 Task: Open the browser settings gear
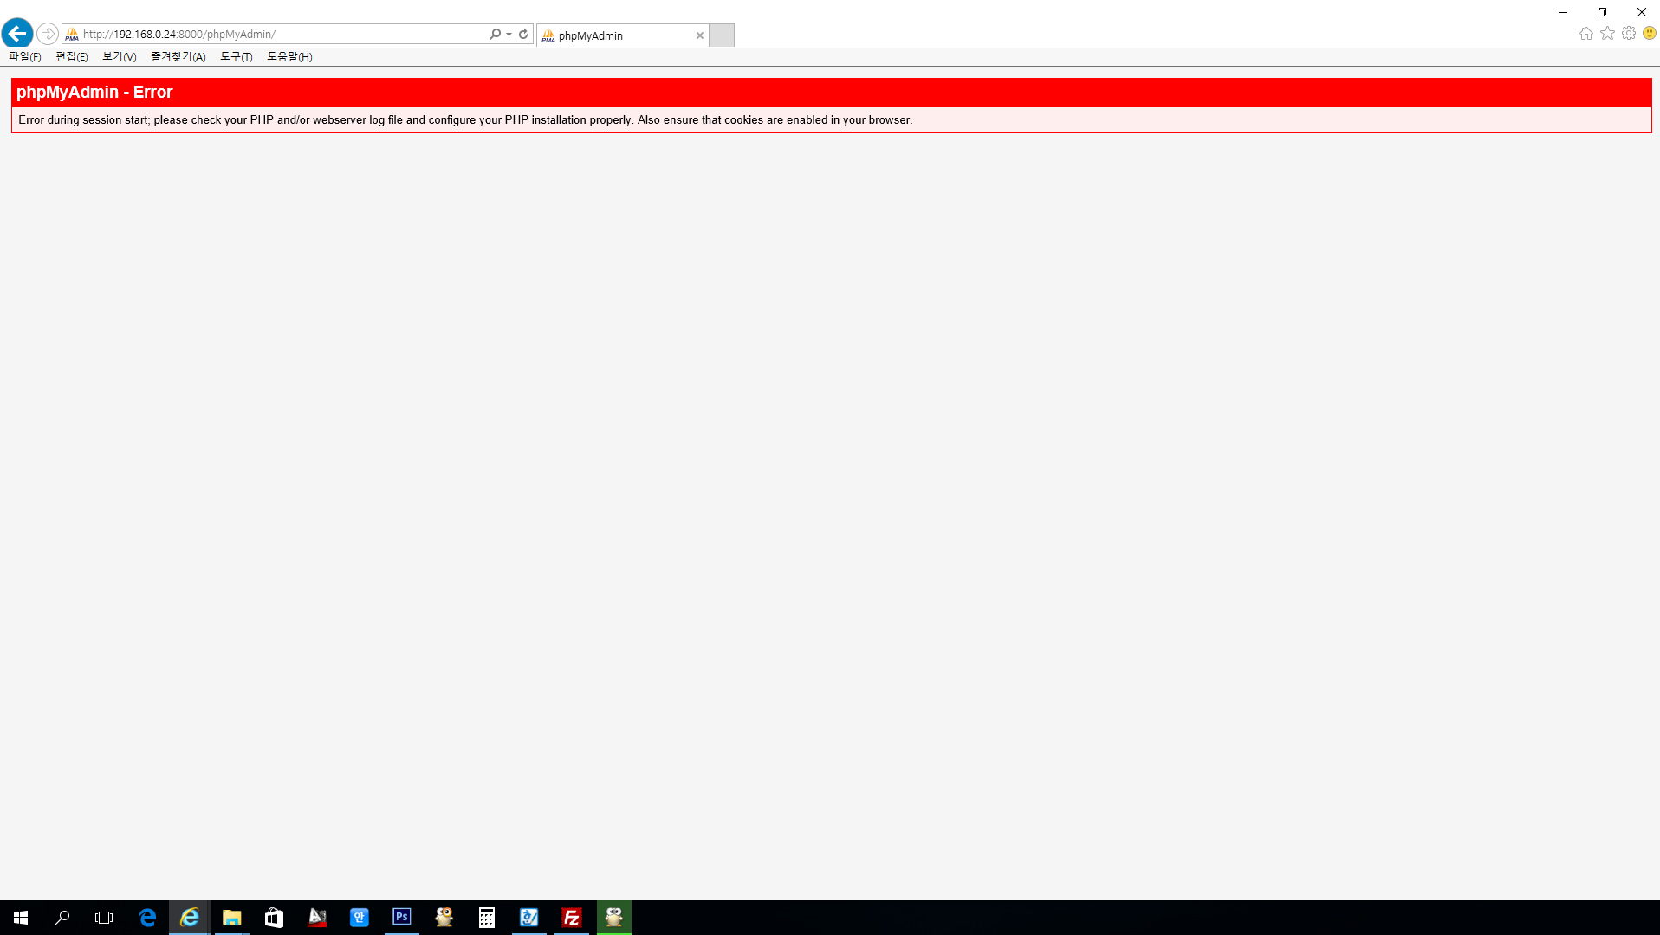point(1629,34)
